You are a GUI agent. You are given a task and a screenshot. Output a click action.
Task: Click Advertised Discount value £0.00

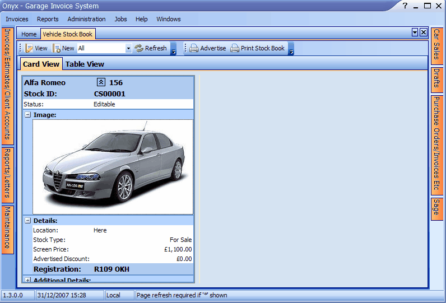(x=184, y=259)
